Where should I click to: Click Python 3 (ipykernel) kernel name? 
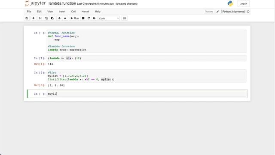(x=234, y=12)
